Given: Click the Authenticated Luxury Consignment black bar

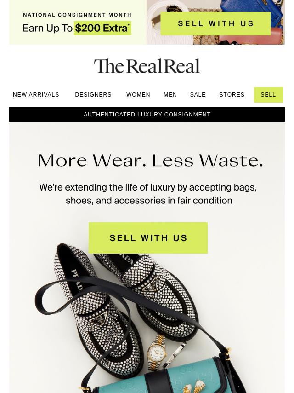Looking at the screenshot, I should point(147,115).
